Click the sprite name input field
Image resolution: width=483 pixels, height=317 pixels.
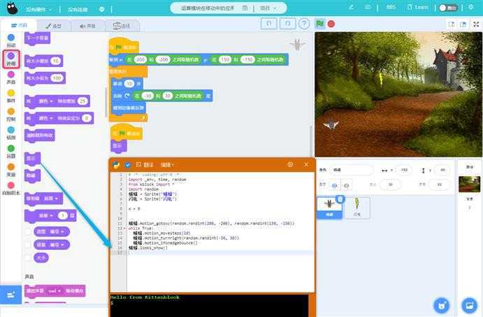(x=351, y=170)
